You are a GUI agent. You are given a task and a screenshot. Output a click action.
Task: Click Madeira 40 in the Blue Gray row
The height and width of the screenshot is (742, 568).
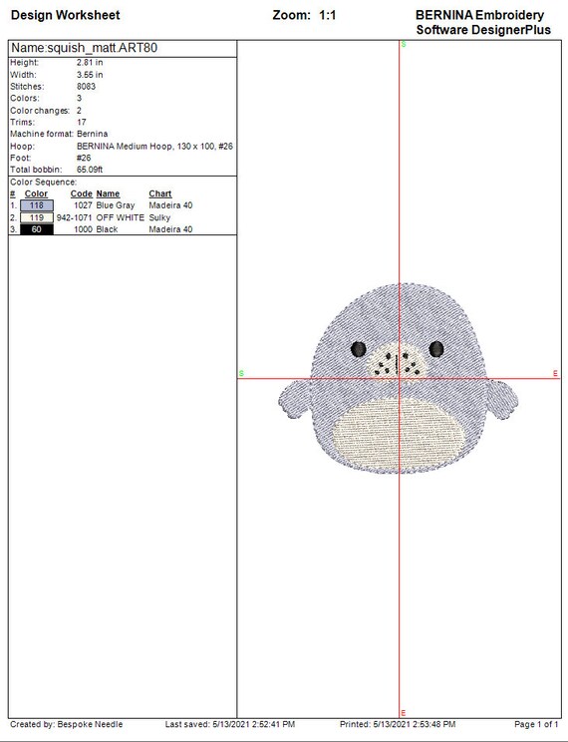pyautogui.click(x=170, y=205)
